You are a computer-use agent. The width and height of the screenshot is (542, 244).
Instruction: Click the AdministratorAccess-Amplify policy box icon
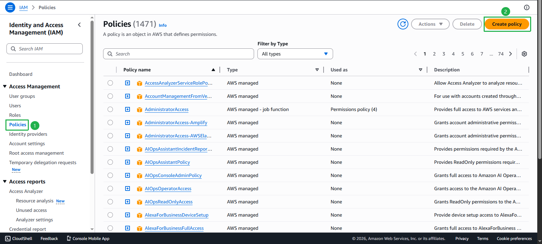tap(139, 123)
